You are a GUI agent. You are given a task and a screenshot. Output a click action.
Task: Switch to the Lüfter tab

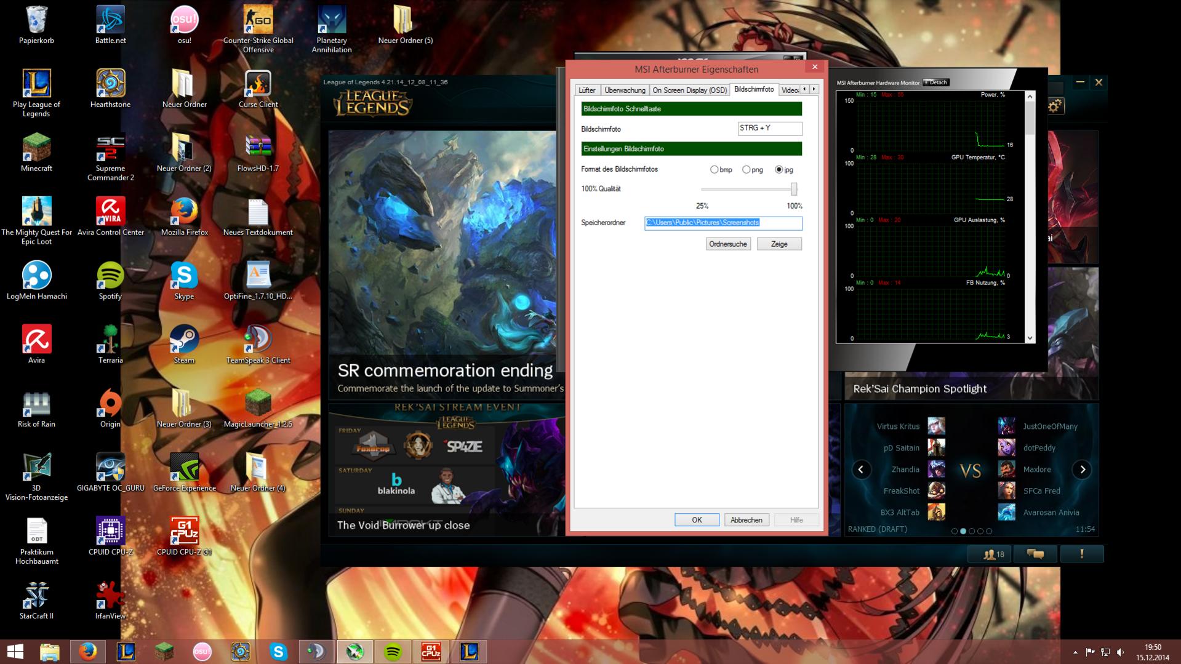(587, 90)
